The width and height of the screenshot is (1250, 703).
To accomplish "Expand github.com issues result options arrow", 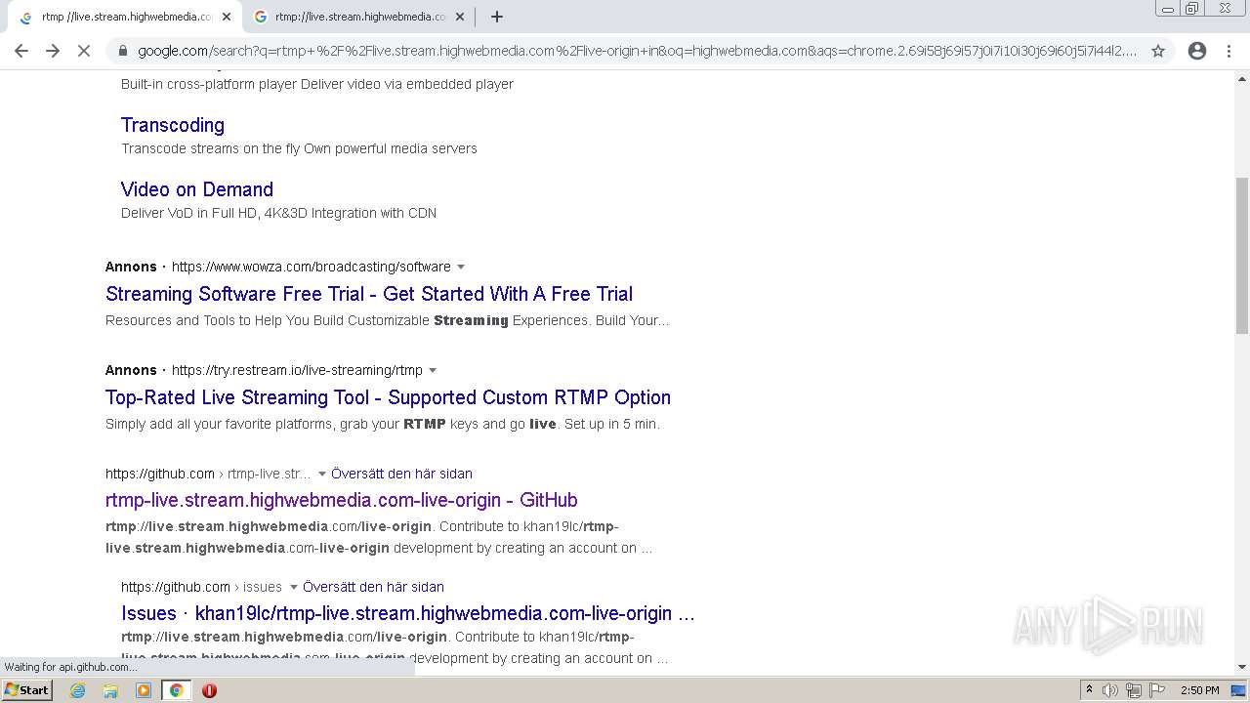I will point(293,587).
